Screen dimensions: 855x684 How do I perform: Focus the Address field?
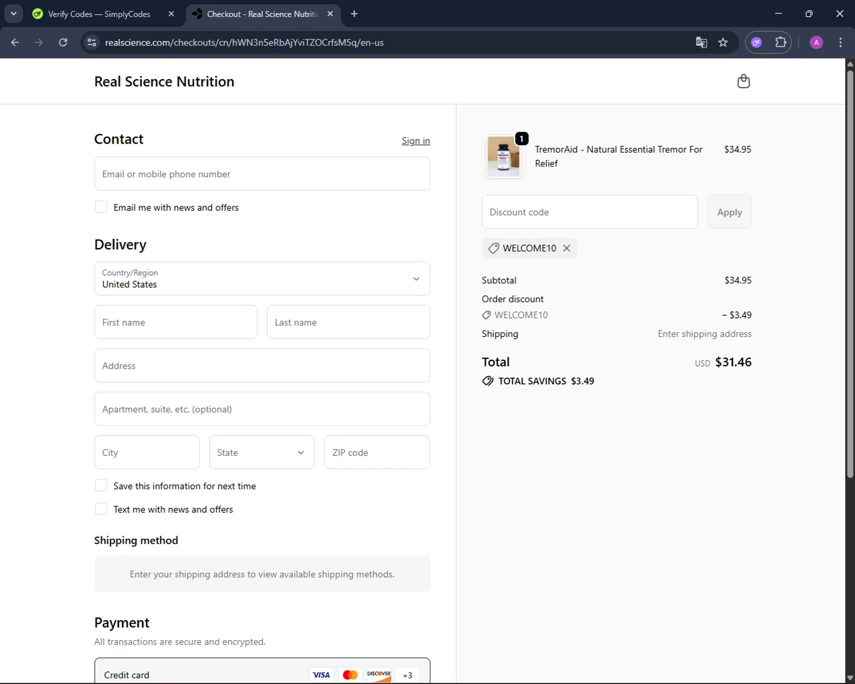click(262, 365)
